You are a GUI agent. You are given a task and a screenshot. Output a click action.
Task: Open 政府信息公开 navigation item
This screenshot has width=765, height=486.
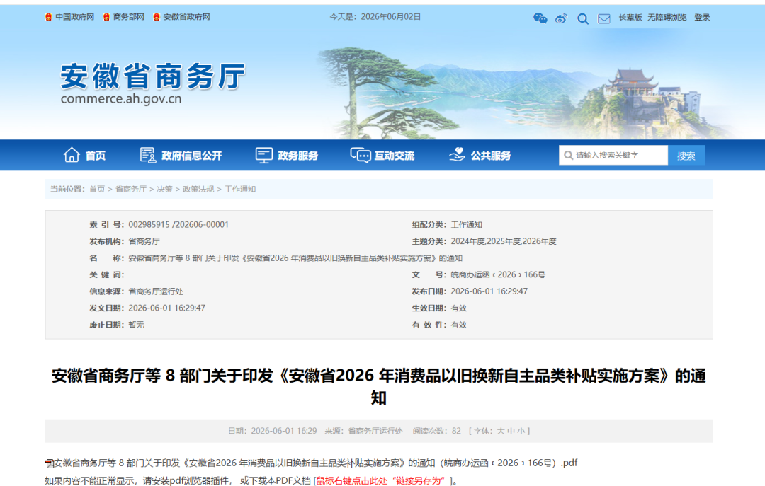[x=192, y=156]
